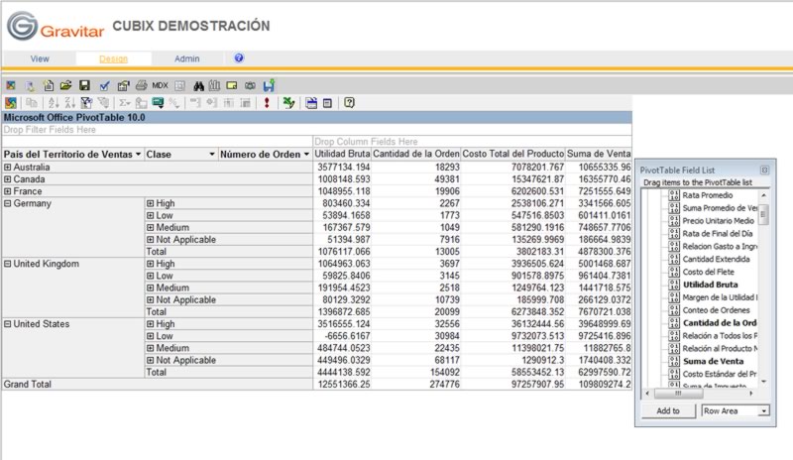793x460 pixels.
Task: Click the Copy icon in PivotTable toolbar
Action: (32, 103)
